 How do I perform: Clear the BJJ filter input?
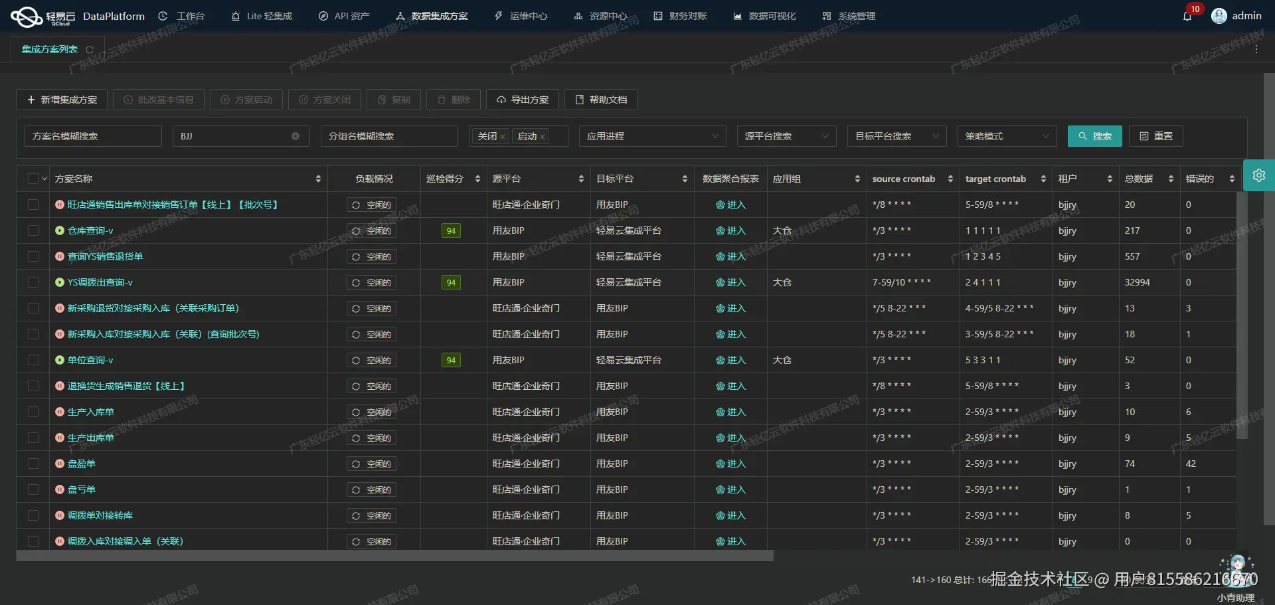click(x=295, y=136)
